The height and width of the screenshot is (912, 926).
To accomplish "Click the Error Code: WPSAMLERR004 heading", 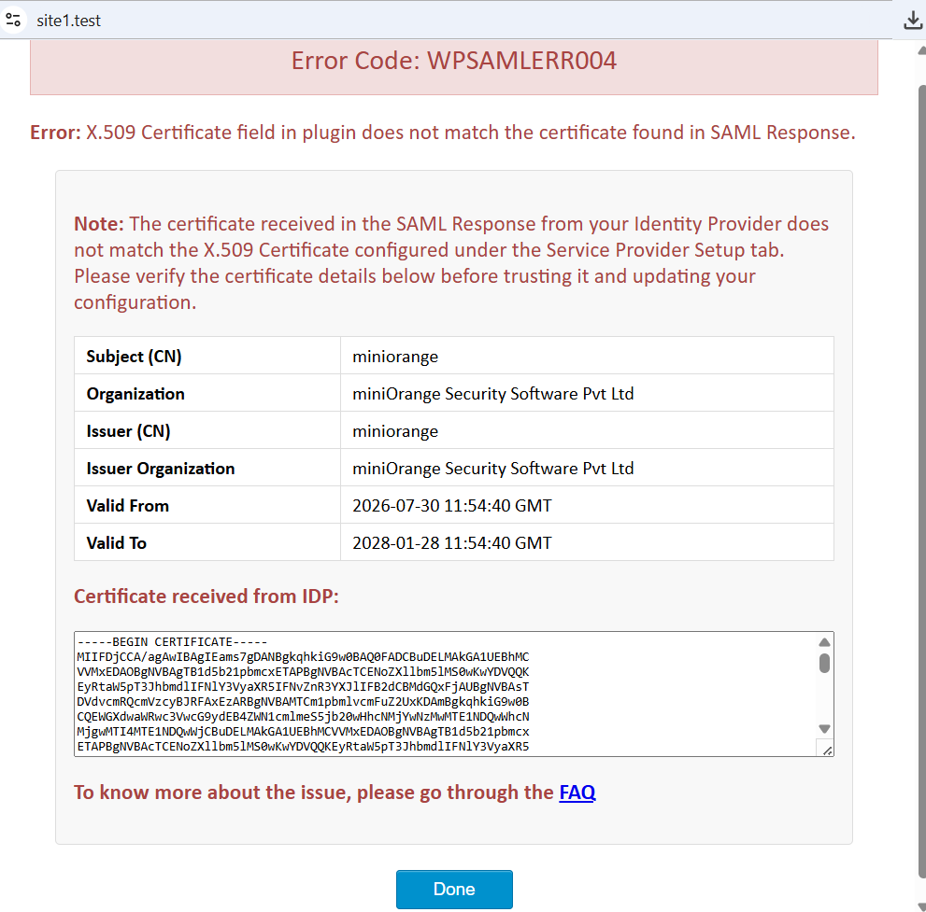I will point(453,61).
